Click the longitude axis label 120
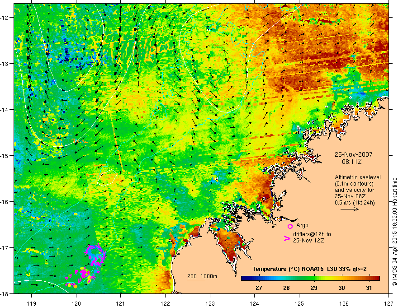Screen dimensions: 398x307 [x=76, y=303]
